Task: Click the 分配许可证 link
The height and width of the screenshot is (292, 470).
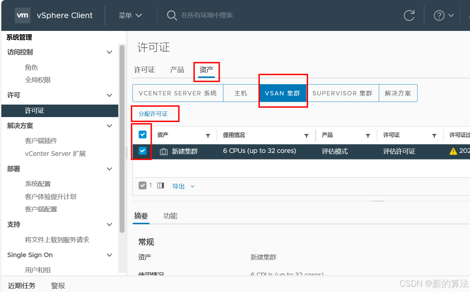Action: pyautogui.click(x=153, y=114)
